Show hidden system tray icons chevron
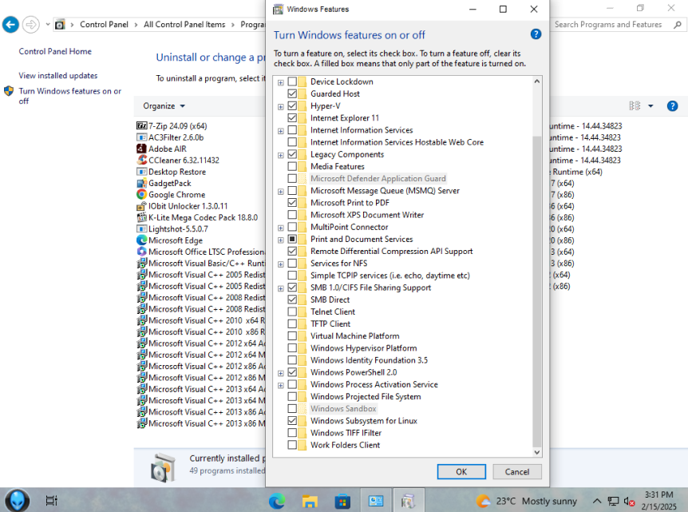 point(597,501)
